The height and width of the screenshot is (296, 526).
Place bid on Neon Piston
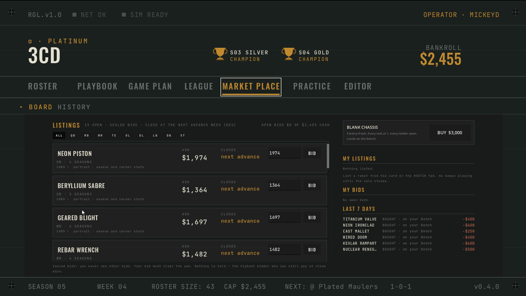coord(312,153)
